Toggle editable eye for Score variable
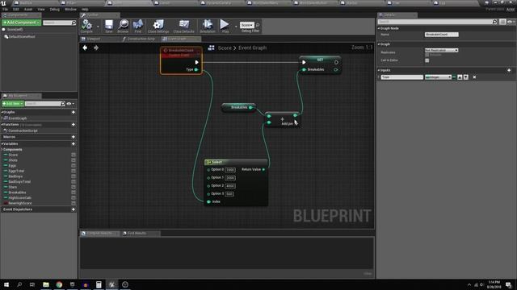This screenshot has width=517, height=290. click(x=74, y=155)
